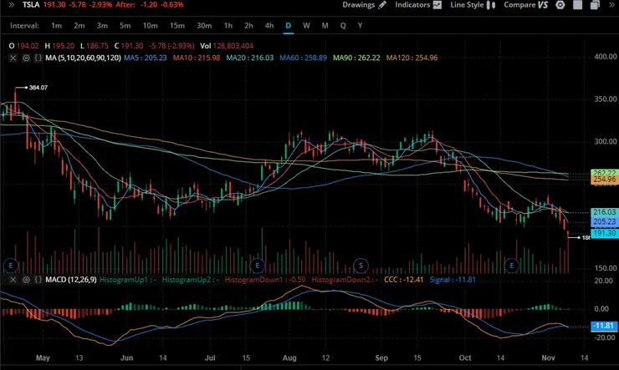This screenshot has width=619, height=370.
Task: Remove the MACD indicator with its X icon
Action: pyautogui.click(x=13, y=280)
